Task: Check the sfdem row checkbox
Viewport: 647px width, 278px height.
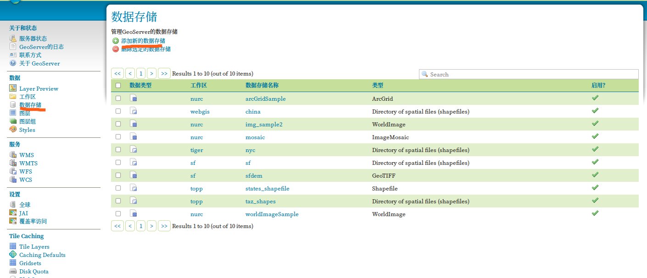Action: [x=118, y=175]
